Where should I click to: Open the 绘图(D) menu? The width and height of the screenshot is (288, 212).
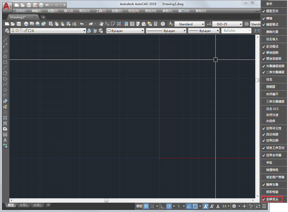[117, 11]
